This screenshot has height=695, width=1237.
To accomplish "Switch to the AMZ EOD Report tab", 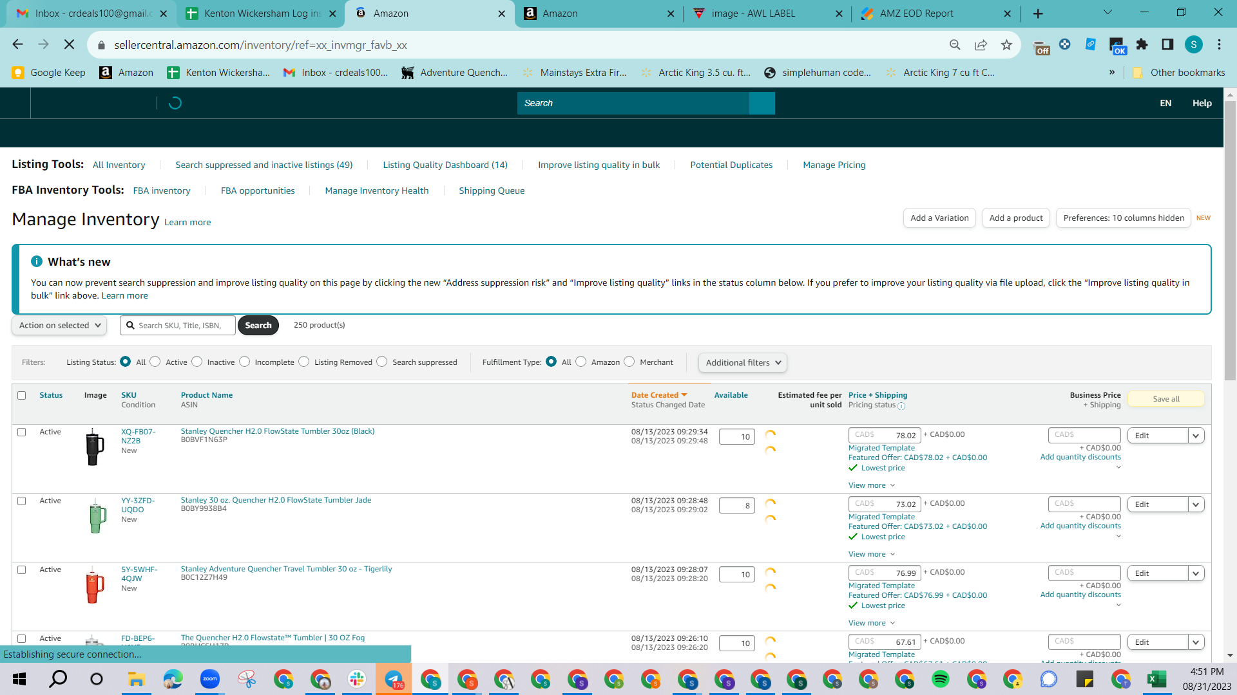I will pos(937,14).
